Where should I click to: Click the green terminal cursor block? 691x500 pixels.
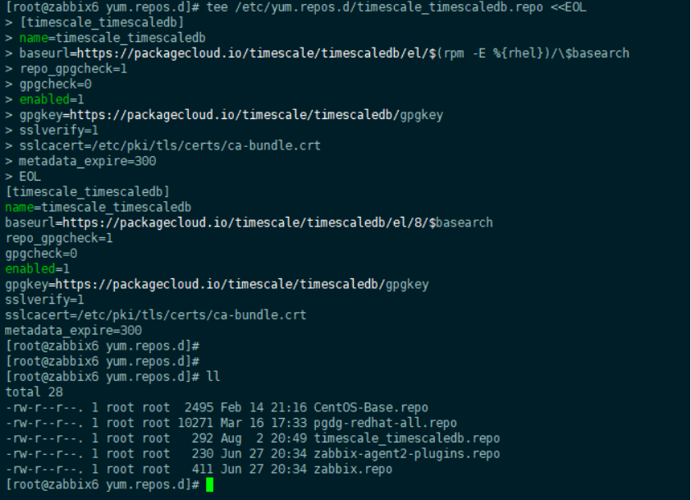tap(209, 484)
